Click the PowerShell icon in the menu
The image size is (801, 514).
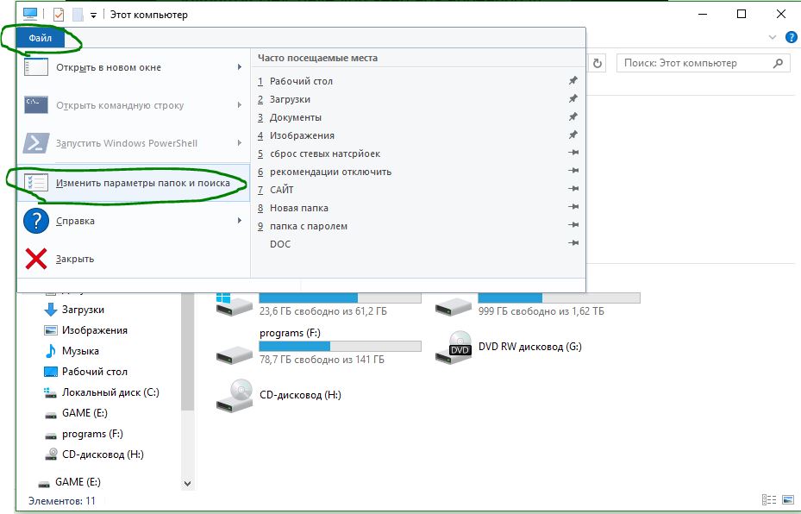(36, 143)
